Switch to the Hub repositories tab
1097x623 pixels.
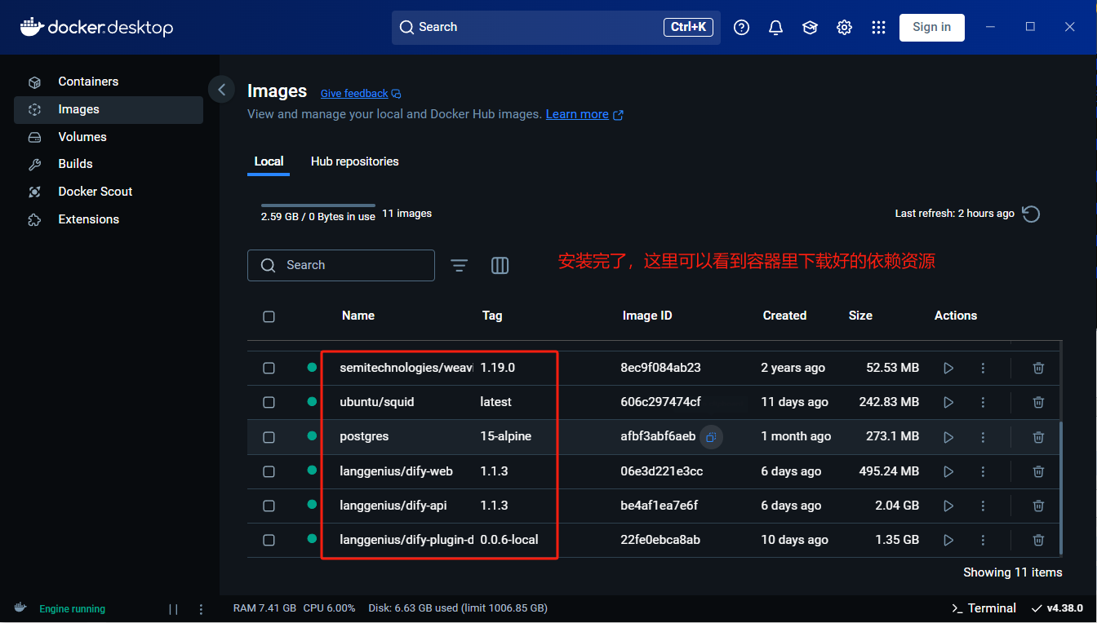pyautogui.click(x=354, y=161)
